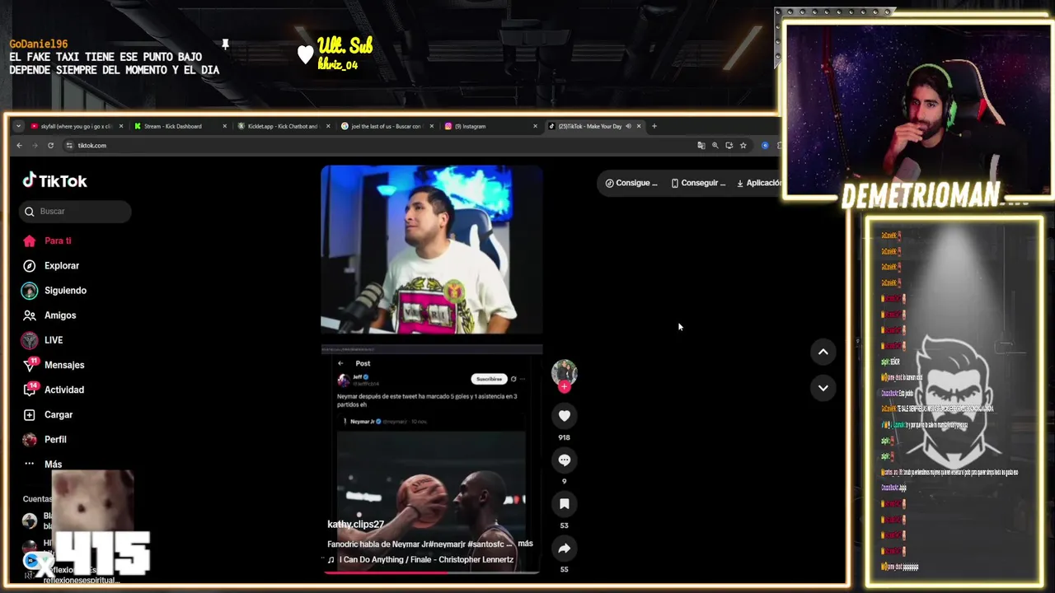Open the TikTok home logo
The height and width of the screenshot is (593, 1055).
click(x=54, y=181)
